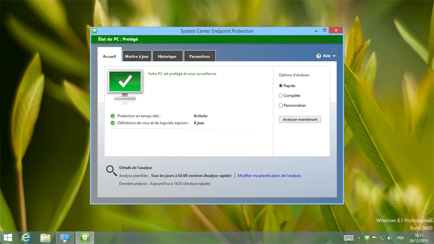Screen dimensions: 434x244
Task: Click the 'État du PC : Protégé' banner text
Action: 118,39
